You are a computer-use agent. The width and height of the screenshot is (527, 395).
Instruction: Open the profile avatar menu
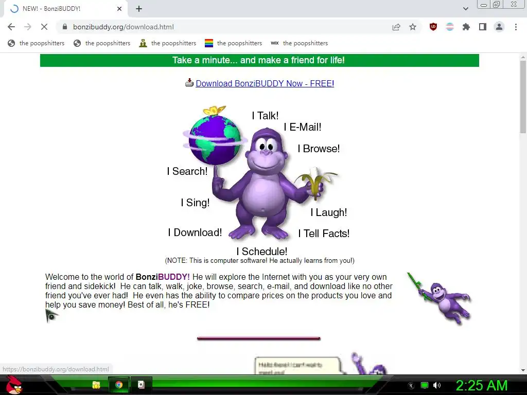click(x=499, y=27)
